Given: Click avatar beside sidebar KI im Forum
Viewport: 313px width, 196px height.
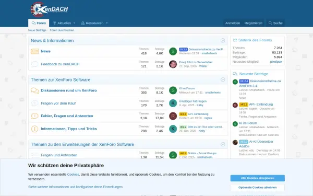Looking at the screenshot, I should click(x=235, y=124).
